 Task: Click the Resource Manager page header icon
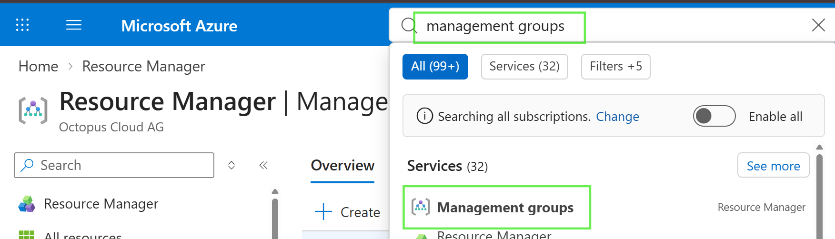tap(33, 110)
